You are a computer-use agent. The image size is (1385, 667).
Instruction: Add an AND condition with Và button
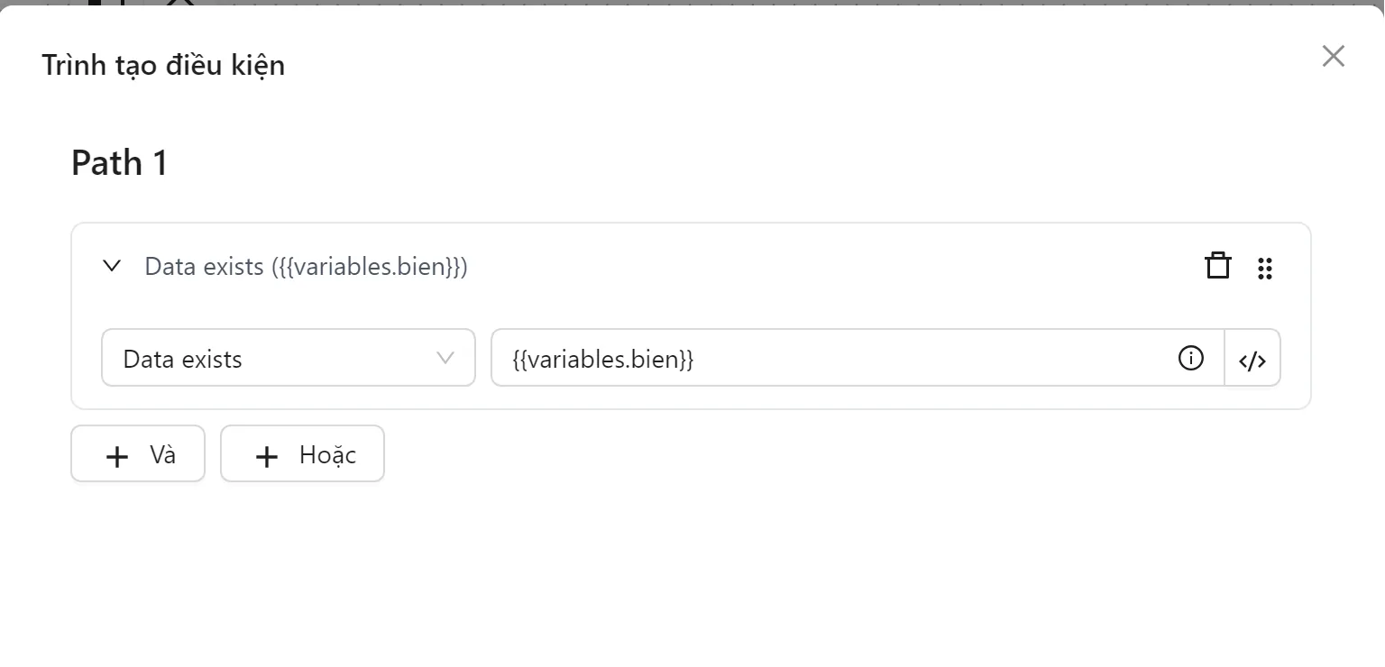[x=138, y=454]
